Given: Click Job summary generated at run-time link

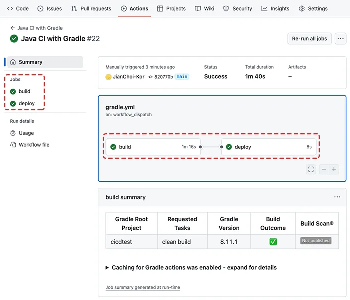Looking at the screenshot, I should coord(143,287).
